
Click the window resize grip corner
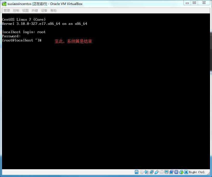click(208, 173)
